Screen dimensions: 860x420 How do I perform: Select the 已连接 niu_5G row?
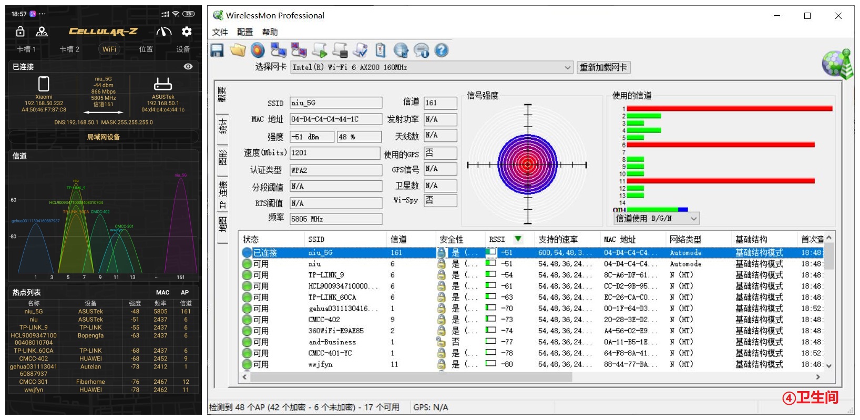(x=532, y=253)
